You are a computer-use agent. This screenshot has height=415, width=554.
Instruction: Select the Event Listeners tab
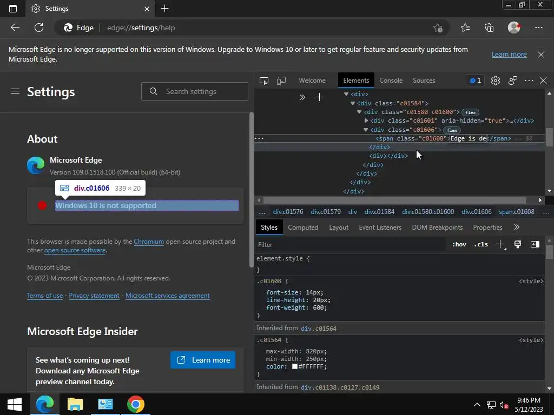pyautogui.click(x=380, y=227)
